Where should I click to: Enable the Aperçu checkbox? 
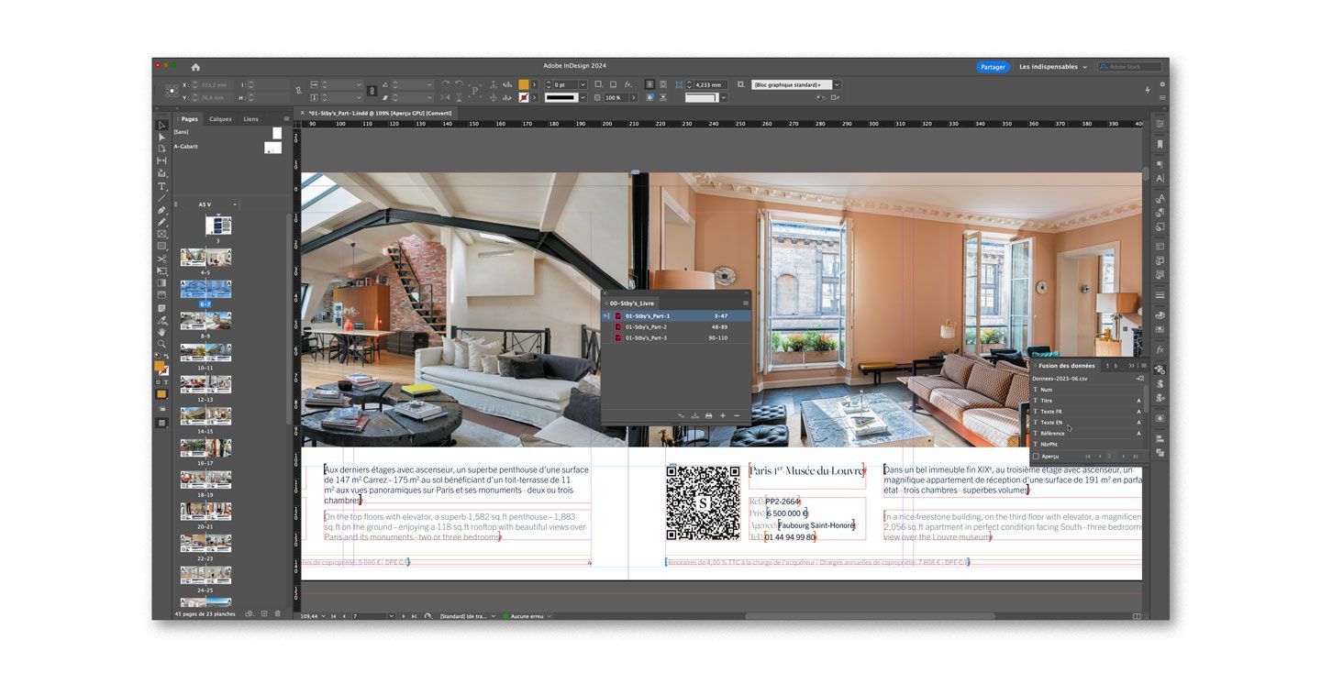pos(1036,456)
